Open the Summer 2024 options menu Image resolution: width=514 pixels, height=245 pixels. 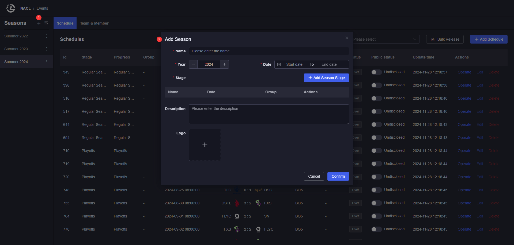click(x=47, y=62)
